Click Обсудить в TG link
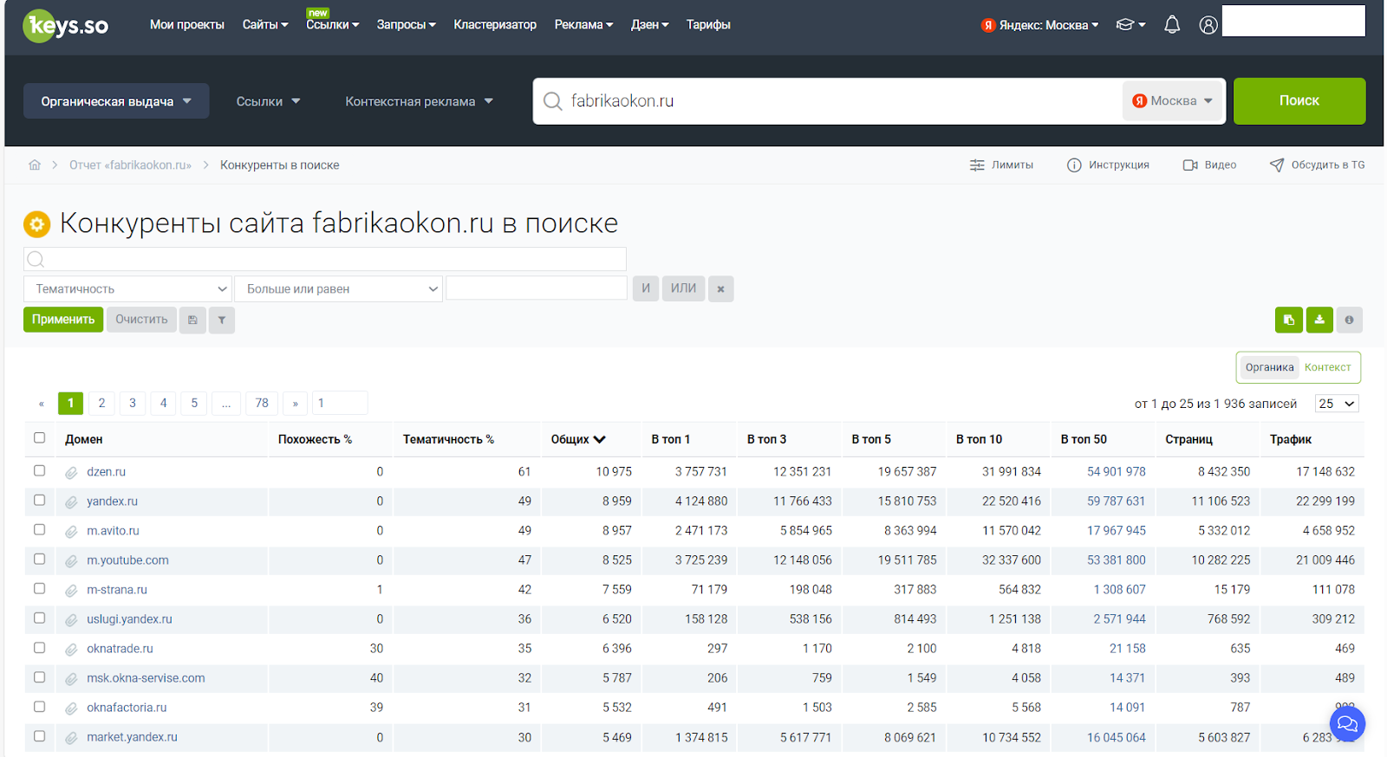The width and height of the screenshot is (1387, 757). (1317, 165)
